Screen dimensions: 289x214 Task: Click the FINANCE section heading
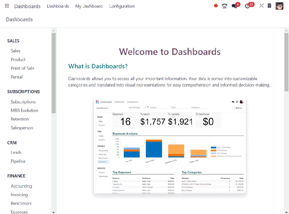(16, 176)
